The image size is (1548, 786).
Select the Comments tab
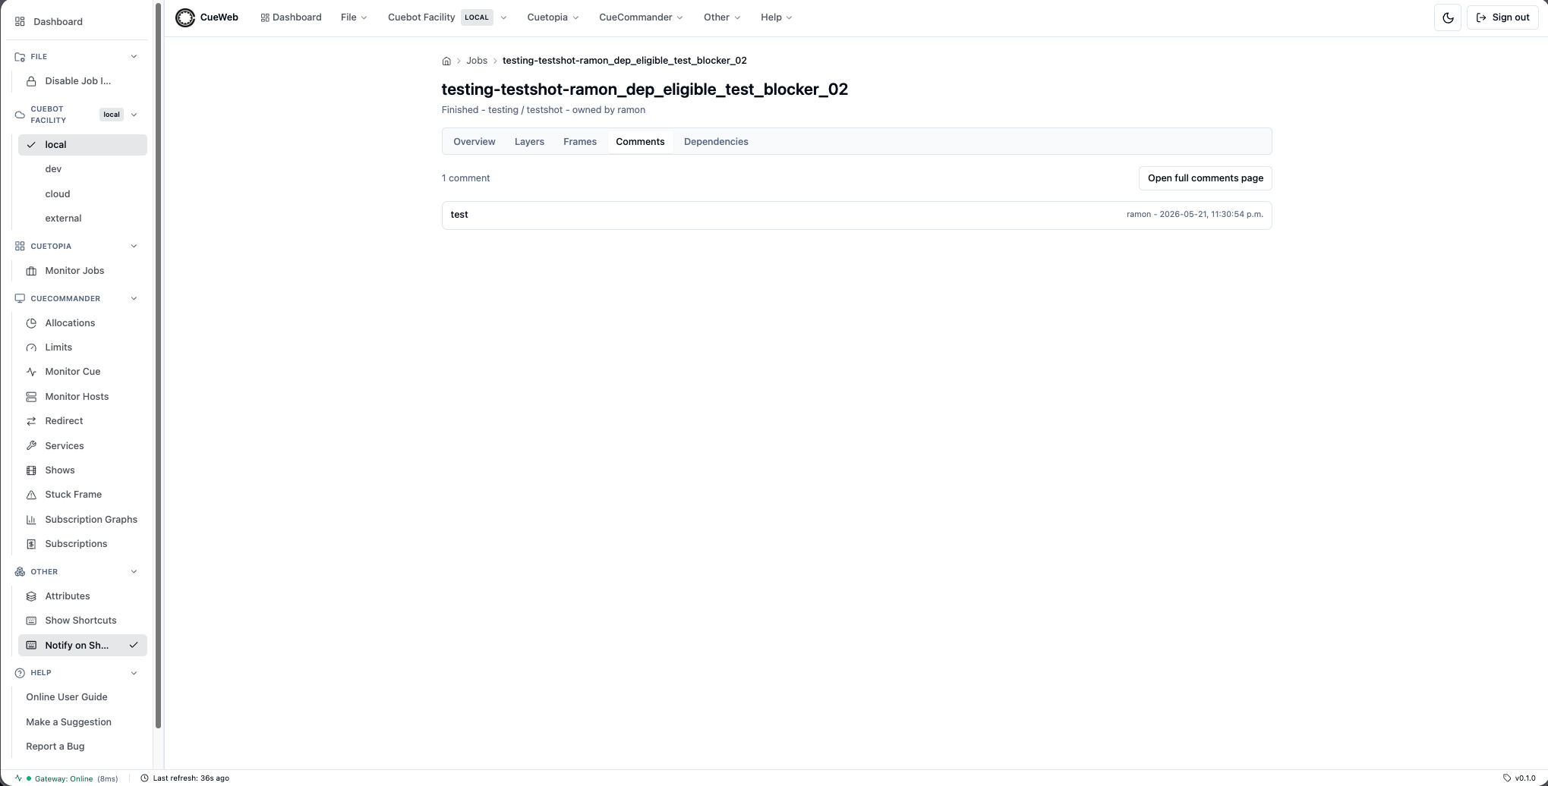[x=640, y=142]
